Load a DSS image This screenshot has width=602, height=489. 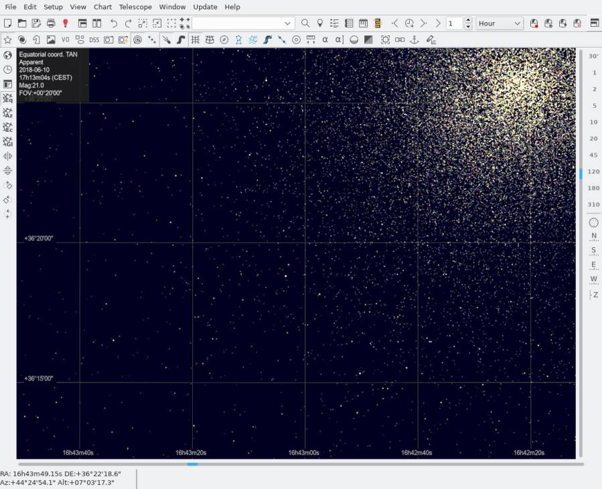click(94, 40)
